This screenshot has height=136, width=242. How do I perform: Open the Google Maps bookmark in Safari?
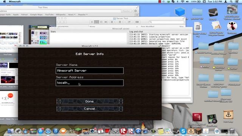coord(36,14)
